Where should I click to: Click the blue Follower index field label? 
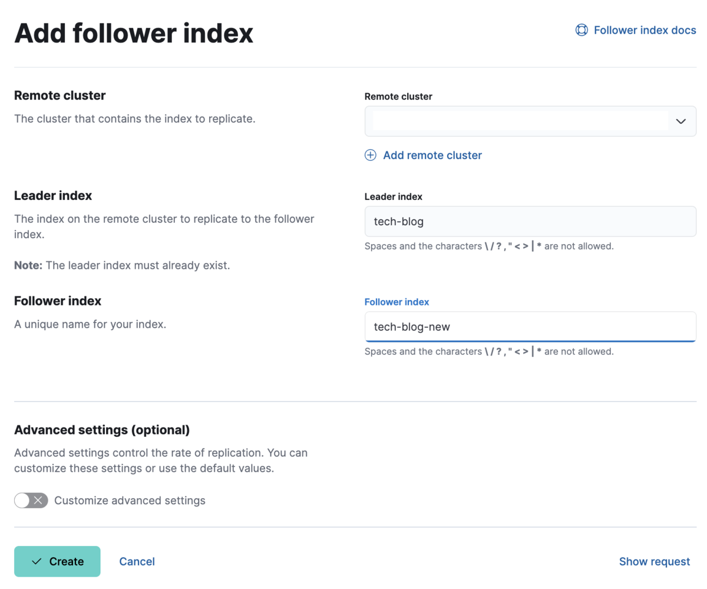tap(397, 301)
